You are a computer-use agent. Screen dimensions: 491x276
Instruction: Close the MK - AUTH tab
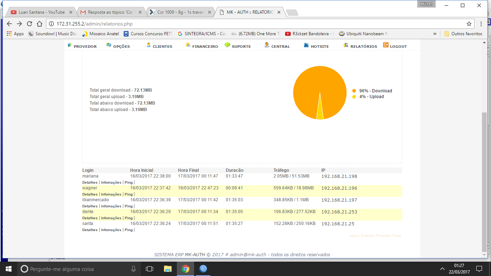pos(279,12)
